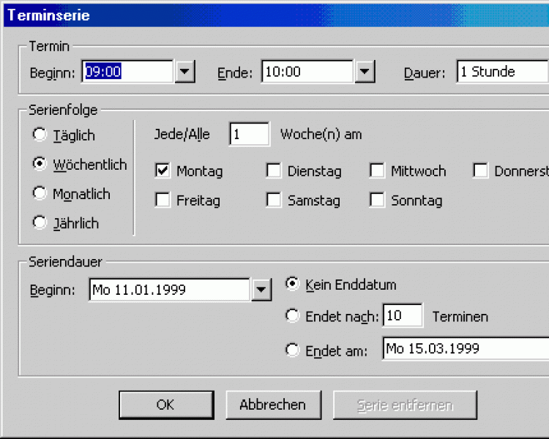The image size is (549, 439).
Task: Open the Termin Beginn time dropdown arrow
Action: pos(186,72)
